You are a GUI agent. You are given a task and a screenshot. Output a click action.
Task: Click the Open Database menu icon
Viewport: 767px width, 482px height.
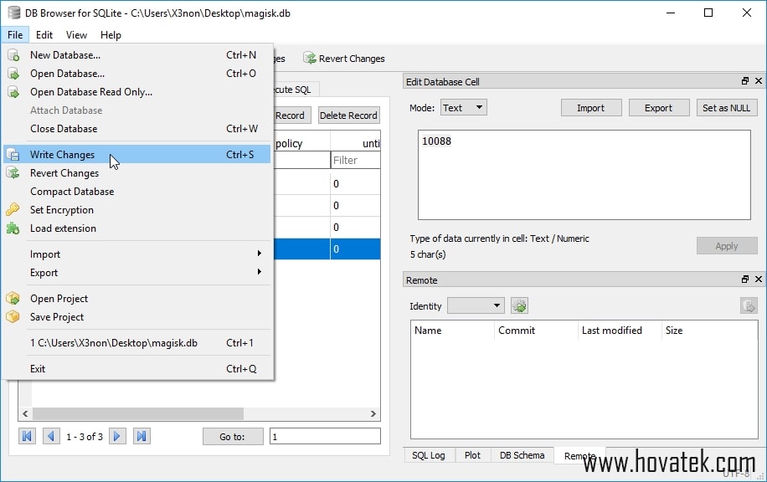pos(13,74)
